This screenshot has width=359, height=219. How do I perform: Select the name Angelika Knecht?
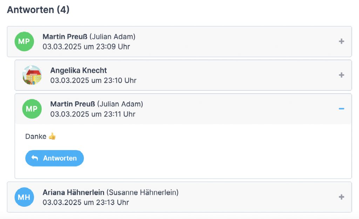[x=79, y=70]
